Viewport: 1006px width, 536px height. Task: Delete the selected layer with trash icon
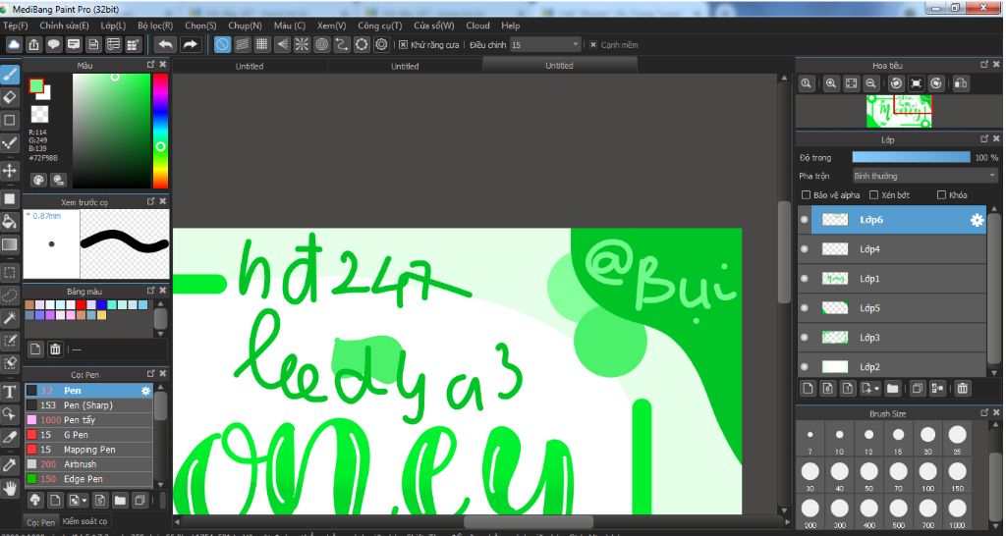[x=963, y=388]
